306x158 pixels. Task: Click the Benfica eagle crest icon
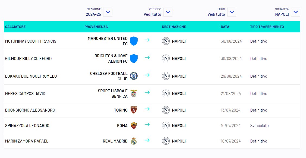pyautogui.click(x=134, y=93)
